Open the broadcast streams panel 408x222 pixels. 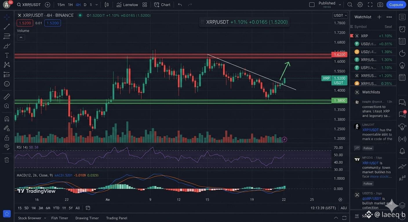pos(402,139)
